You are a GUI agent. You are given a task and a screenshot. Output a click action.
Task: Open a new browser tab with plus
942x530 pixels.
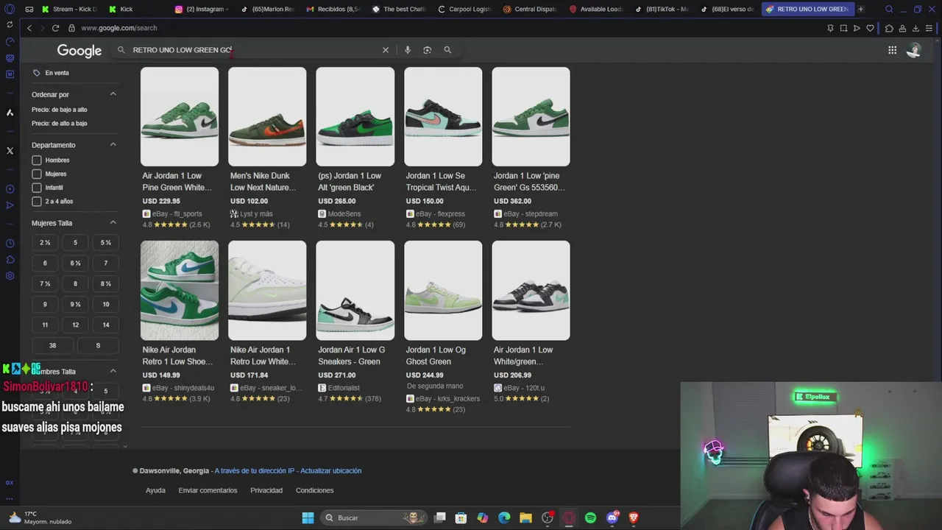click(860, 9)
